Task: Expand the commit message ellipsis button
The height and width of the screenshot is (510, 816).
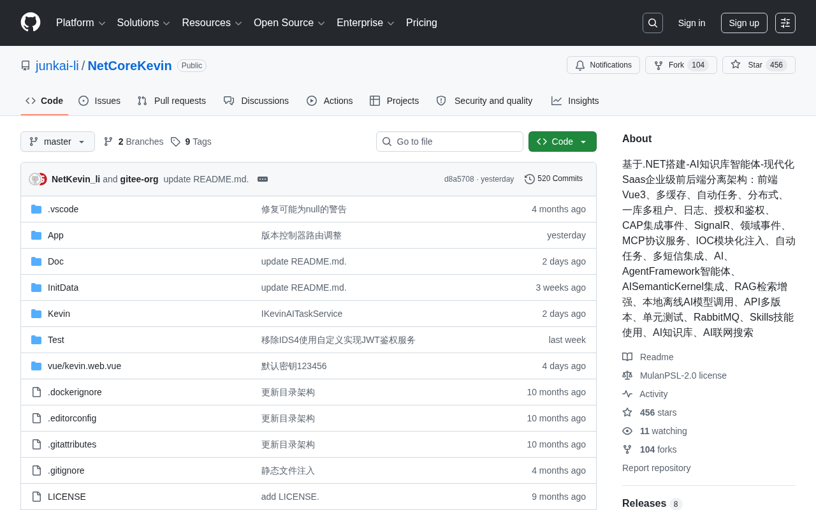Action: (263, 179)
